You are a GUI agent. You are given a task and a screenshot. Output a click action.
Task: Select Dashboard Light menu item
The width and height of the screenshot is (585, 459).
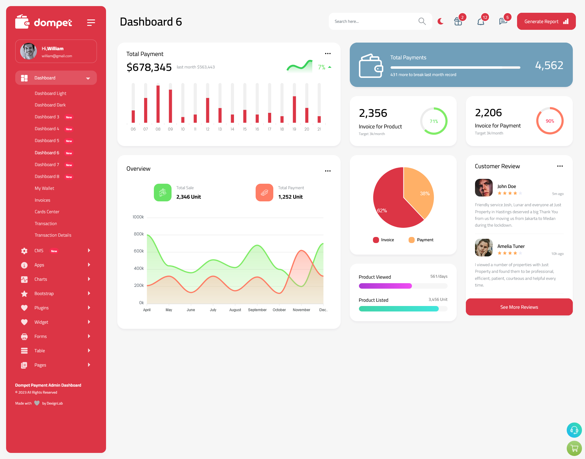(50, 93)
